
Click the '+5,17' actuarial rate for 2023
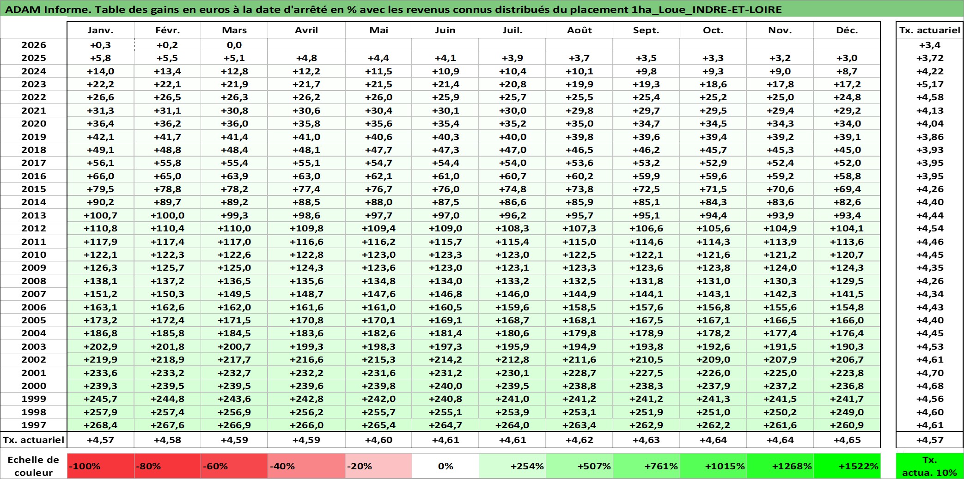[x=929, y=84]
